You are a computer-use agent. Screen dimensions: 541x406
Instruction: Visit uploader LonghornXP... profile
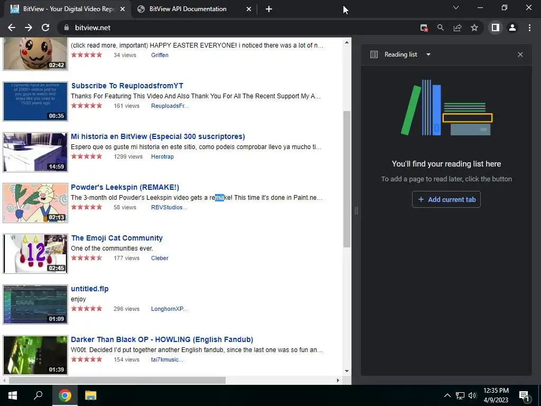tap(169, 309)
